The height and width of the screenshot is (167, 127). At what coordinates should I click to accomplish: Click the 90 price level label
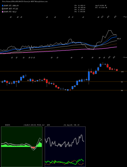[x=122, y=90]
